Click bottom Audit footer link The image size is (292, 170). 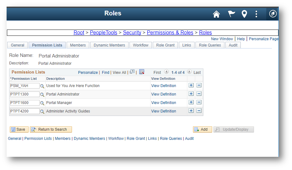189,139
